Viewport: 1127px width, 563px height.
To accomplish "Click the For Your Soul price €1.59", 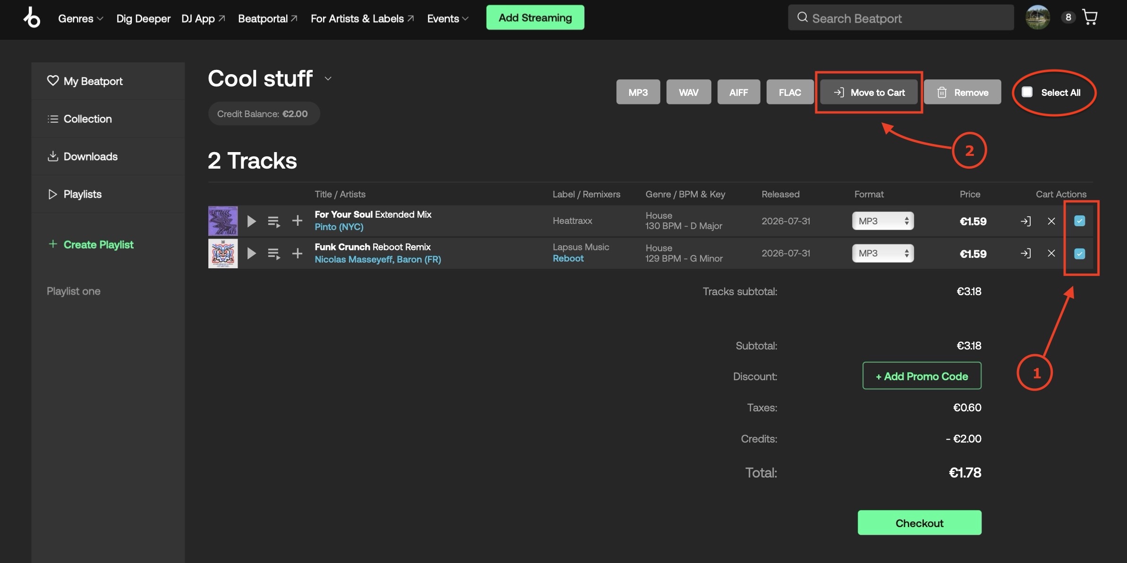I will [x=973, y=221].
